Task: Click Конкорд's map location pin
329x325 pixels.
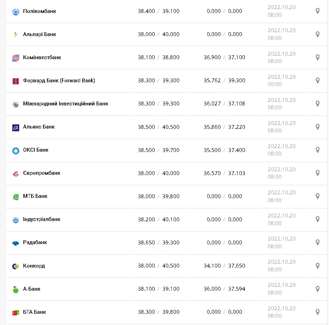Action: (x=317, y=266)
